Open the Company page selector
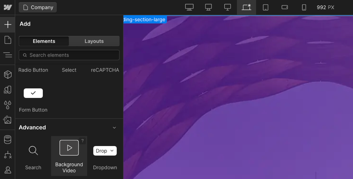 tap(38, 7)
